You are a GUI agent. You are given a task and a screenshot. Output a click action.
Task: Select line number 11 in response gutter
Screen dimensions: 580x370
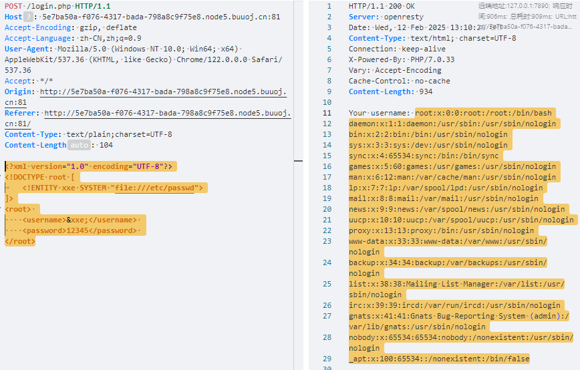327,113
